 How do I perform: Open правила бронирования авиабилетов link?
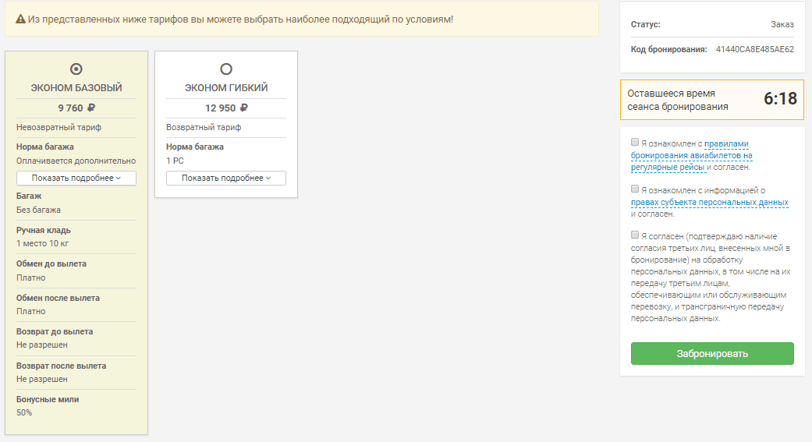point(691,155)
